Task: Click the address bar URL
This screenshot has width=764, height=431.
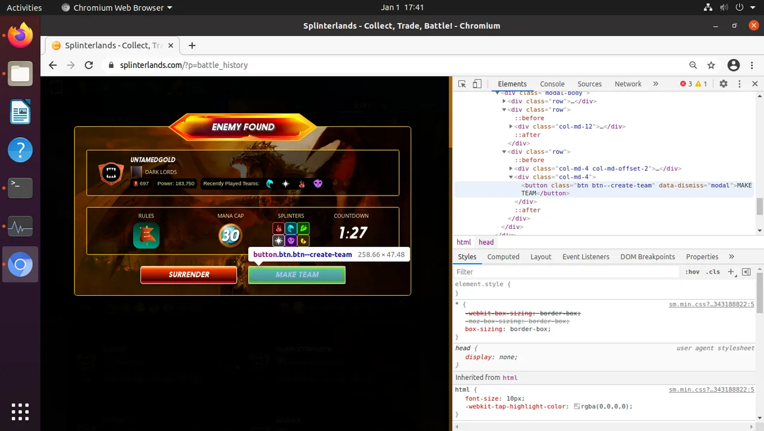Action: pos(184,65)
